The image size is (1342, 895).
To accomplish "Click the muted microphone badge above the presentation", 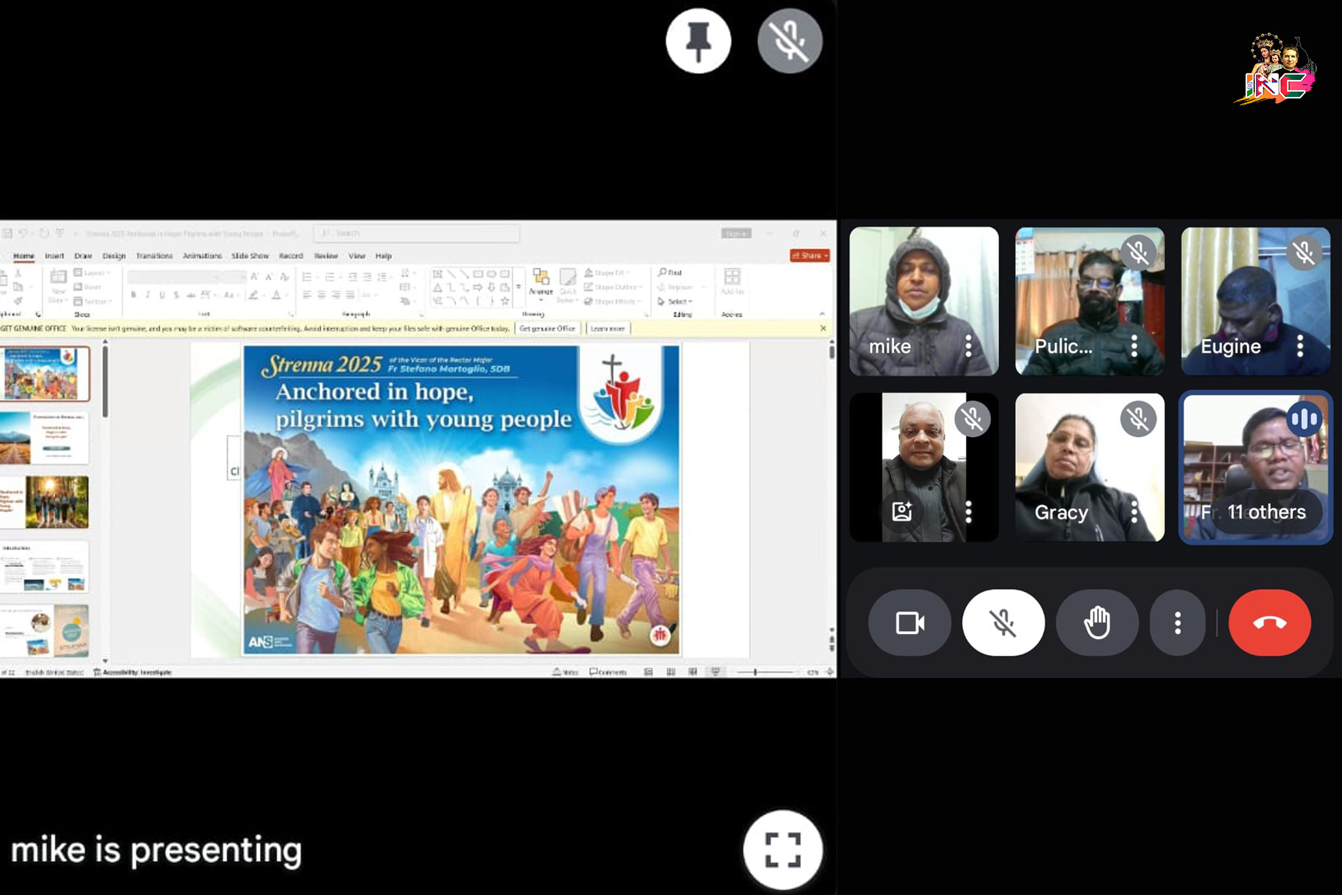I will (x=790, y=41).
